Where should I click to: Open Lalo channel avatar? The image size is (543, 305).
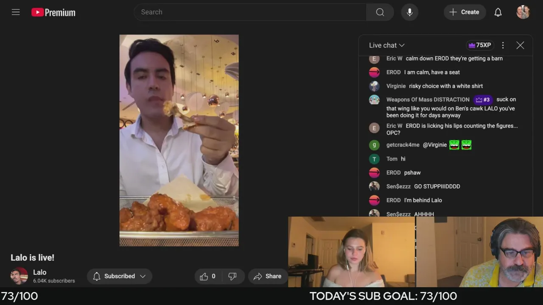pyautogui.click(x=19, y=276)
